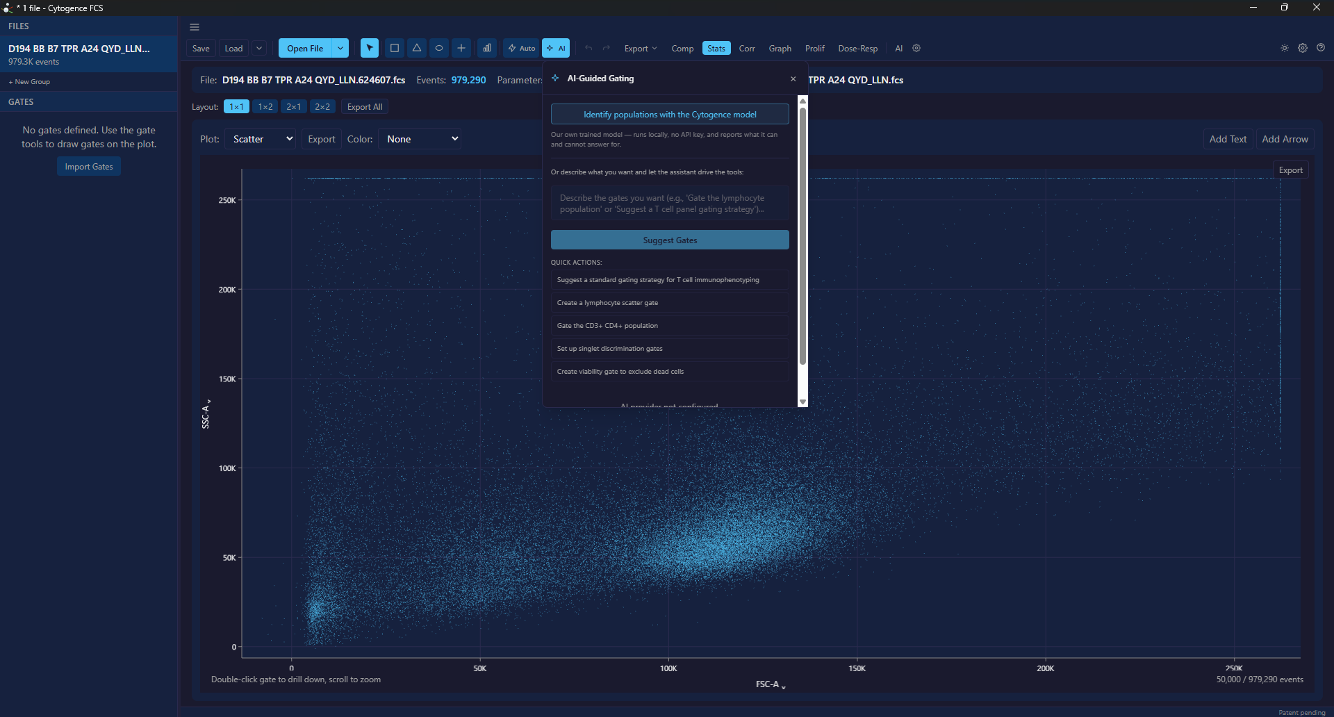Open the Prolif tab
1334x717 pixels.
[815, 48]
